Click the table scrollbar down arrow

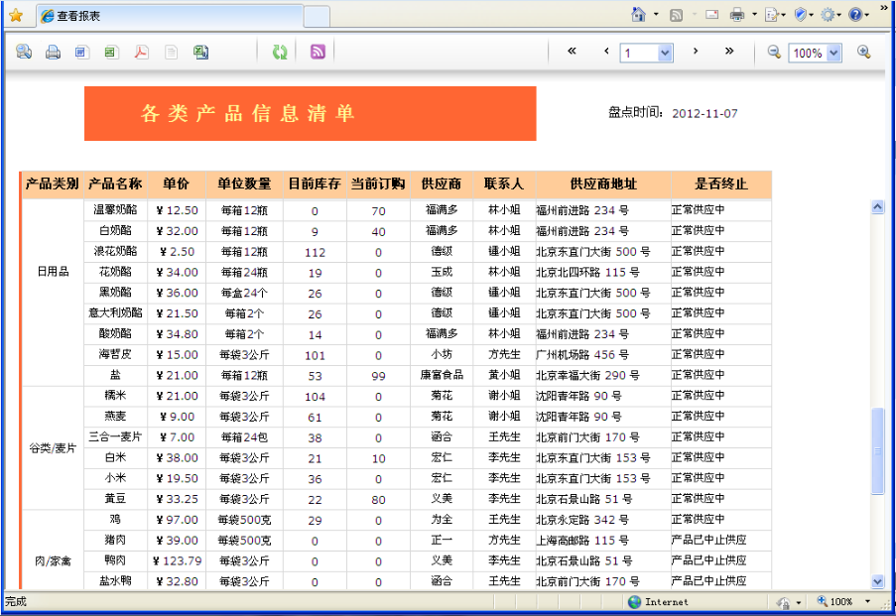click(x=878, y=581)
